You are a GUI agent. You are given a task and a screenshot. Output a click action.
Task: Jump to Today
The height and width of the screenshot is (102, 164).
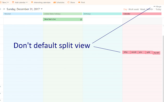click(158, 9)
